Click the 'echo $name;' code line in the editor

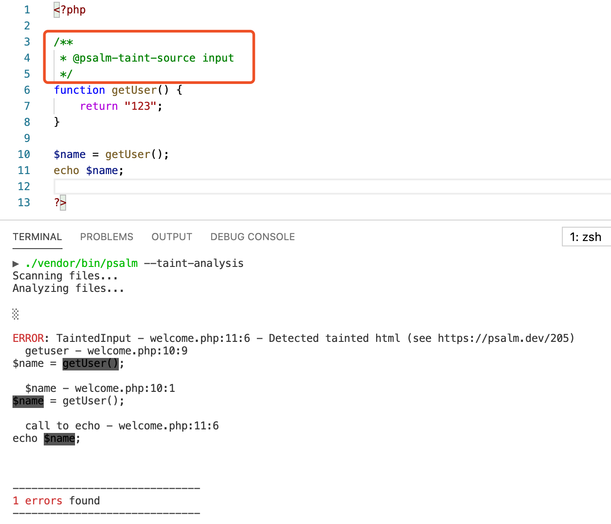(88, 171)
